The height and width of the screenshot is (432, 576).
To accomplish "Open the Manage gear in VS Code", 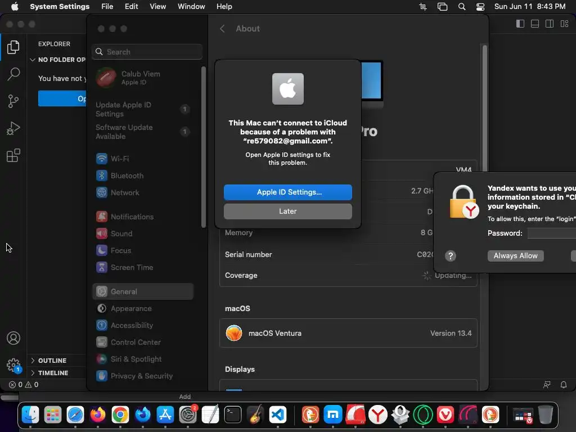I will [13, 365].
